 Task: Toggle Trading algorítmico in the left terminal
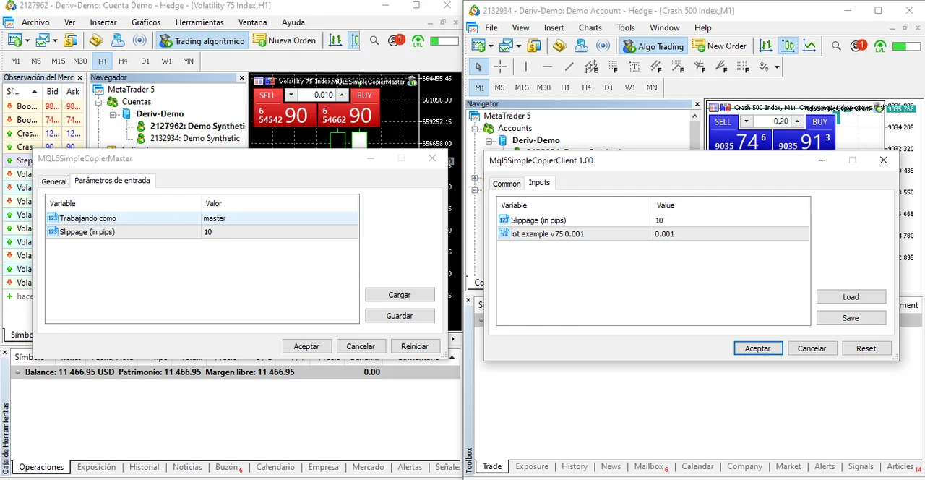[x=202, y=40]
